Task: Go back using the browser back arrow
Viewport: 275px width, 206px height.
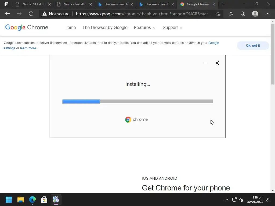Action: (x=7, y=14)
